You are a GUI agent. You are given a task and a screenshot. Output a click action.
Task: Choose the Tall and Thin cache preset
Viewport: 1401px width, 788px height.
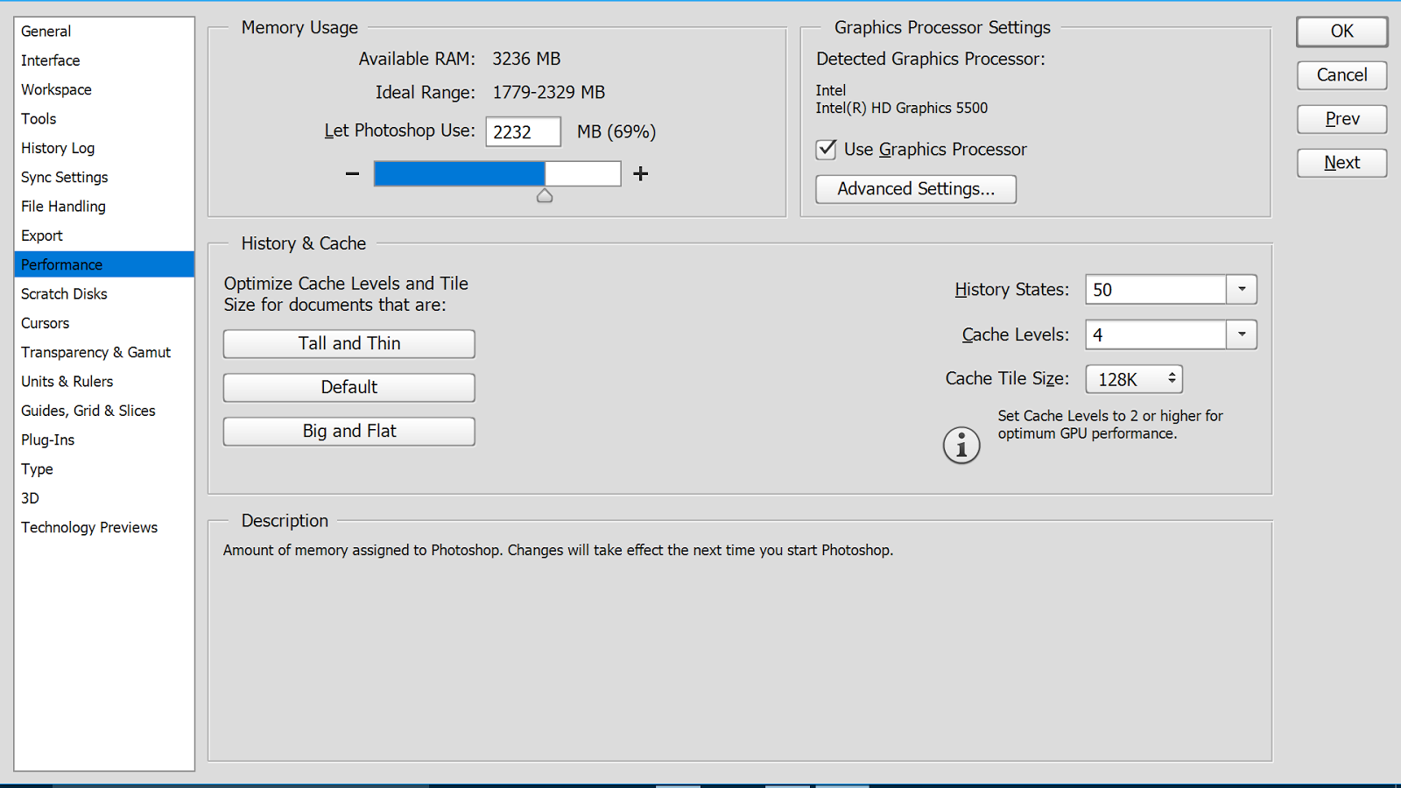pos(349,344)
